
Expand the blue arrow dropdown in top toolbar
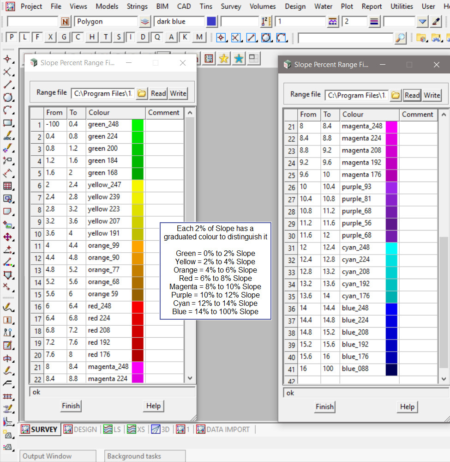pos(423,21)
